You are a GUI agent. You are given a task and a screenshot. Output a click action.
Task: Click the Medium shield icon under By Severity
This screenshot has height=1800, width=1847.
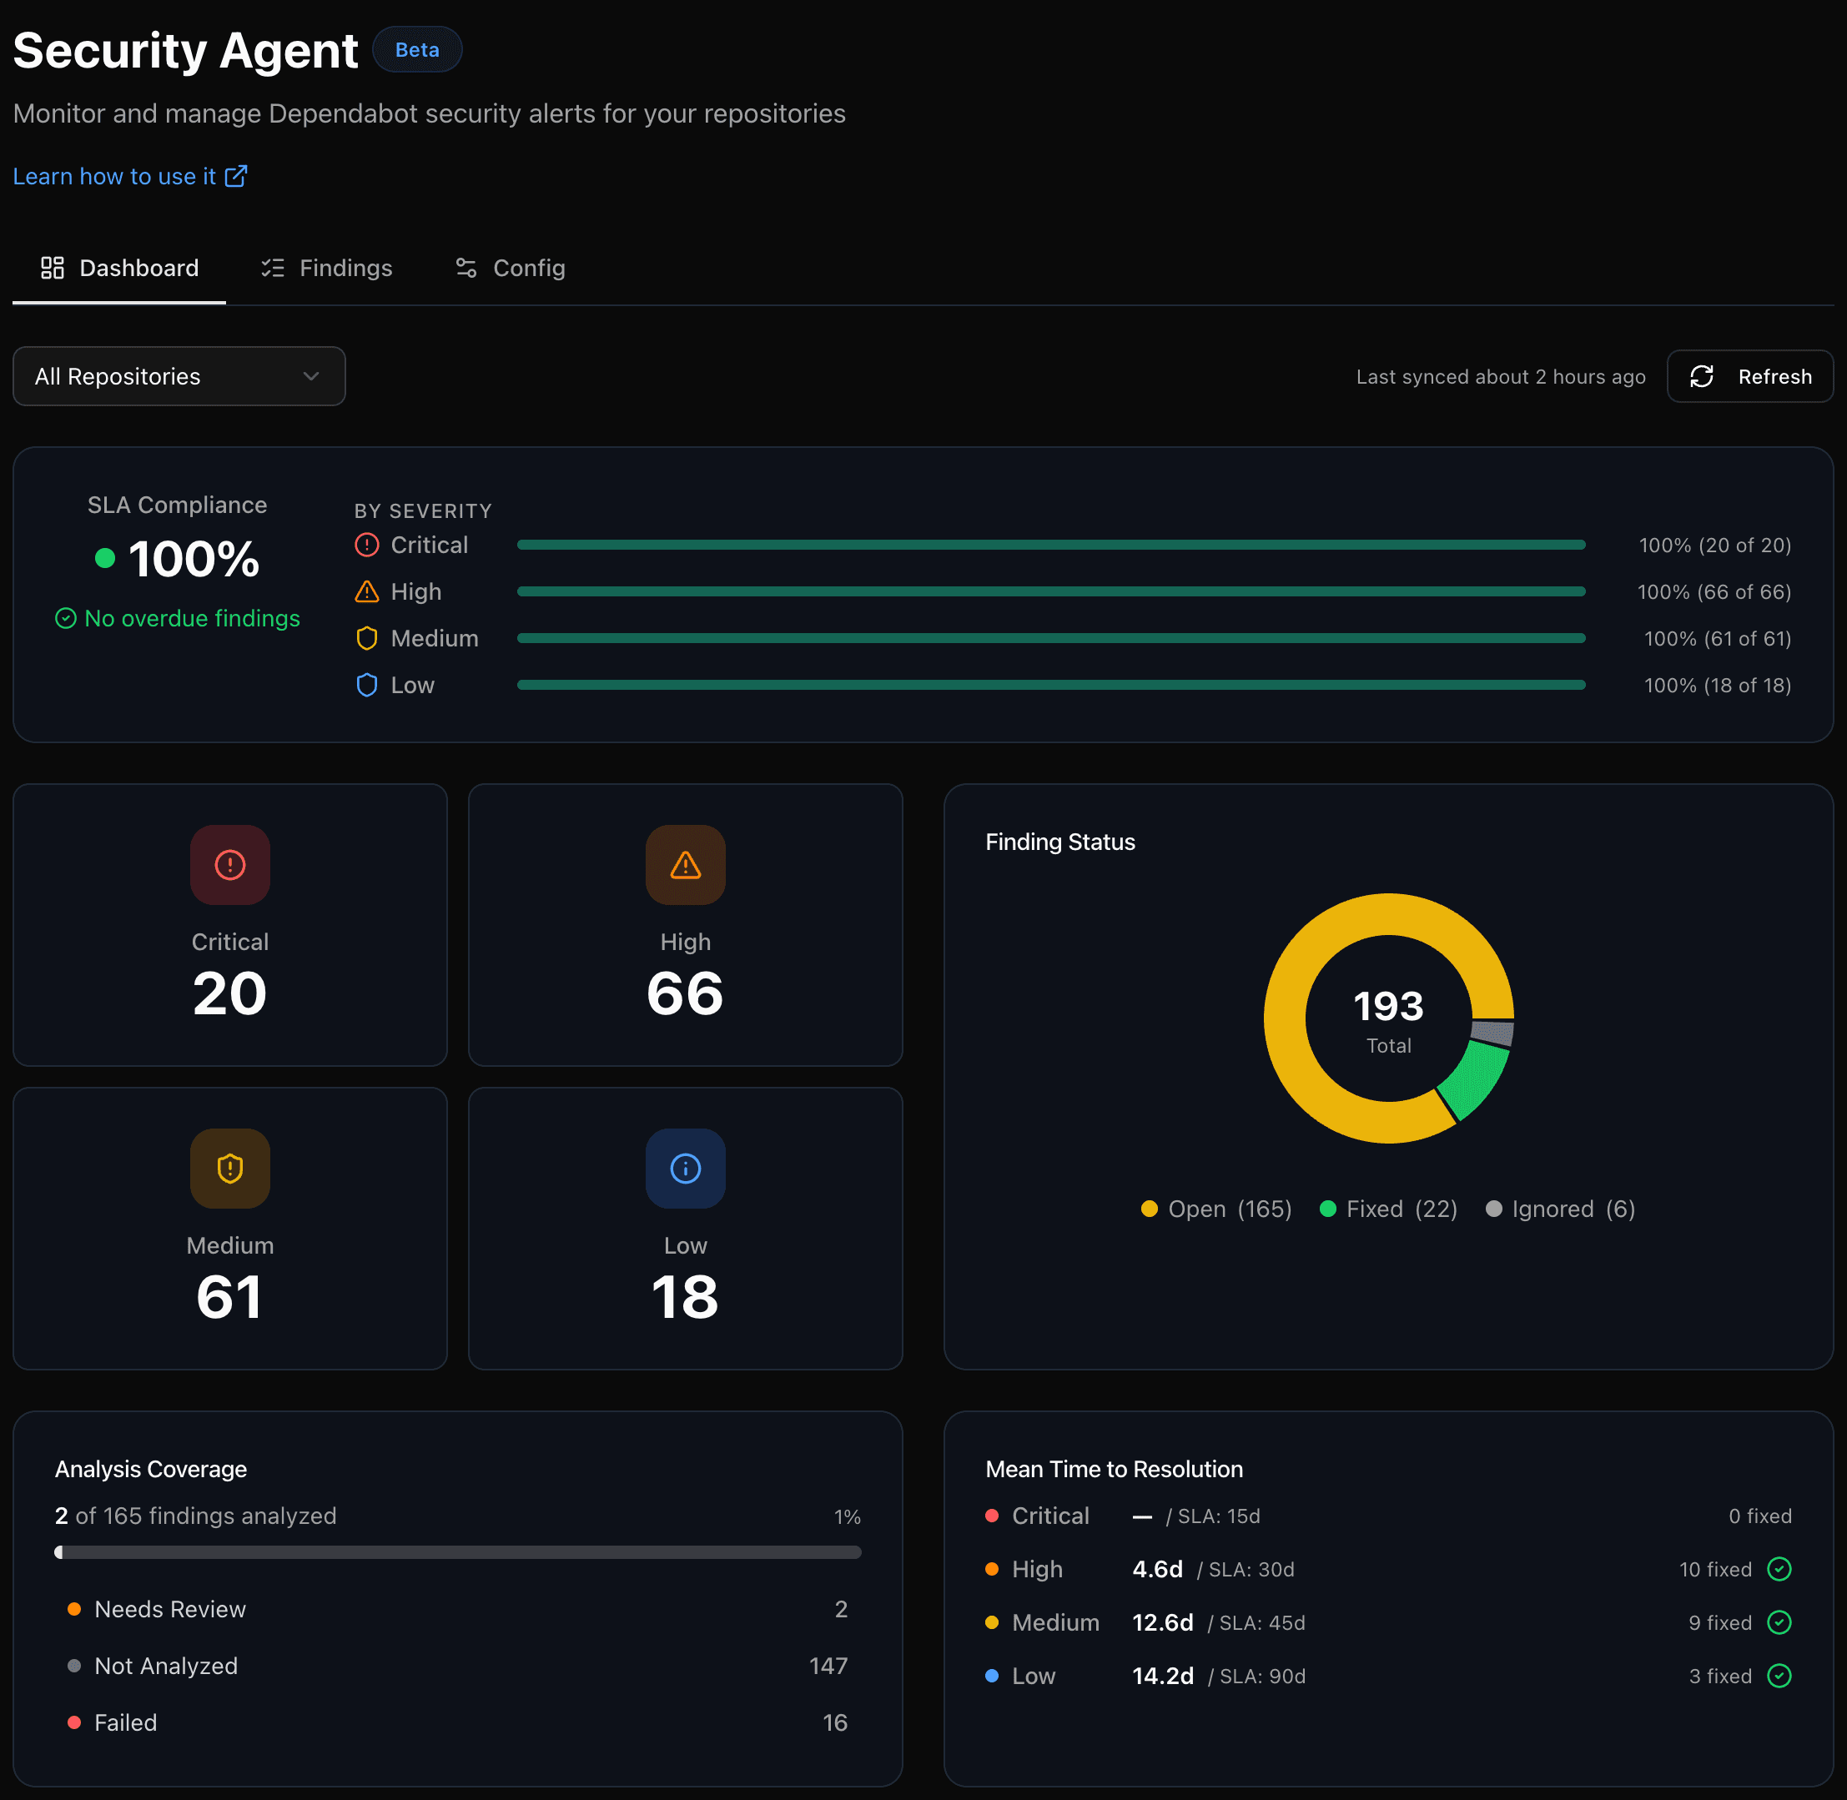tap(367, 638)
